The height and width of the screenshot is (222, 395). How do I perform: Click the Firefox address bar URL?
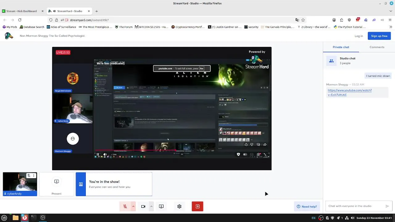click(89, 20)
